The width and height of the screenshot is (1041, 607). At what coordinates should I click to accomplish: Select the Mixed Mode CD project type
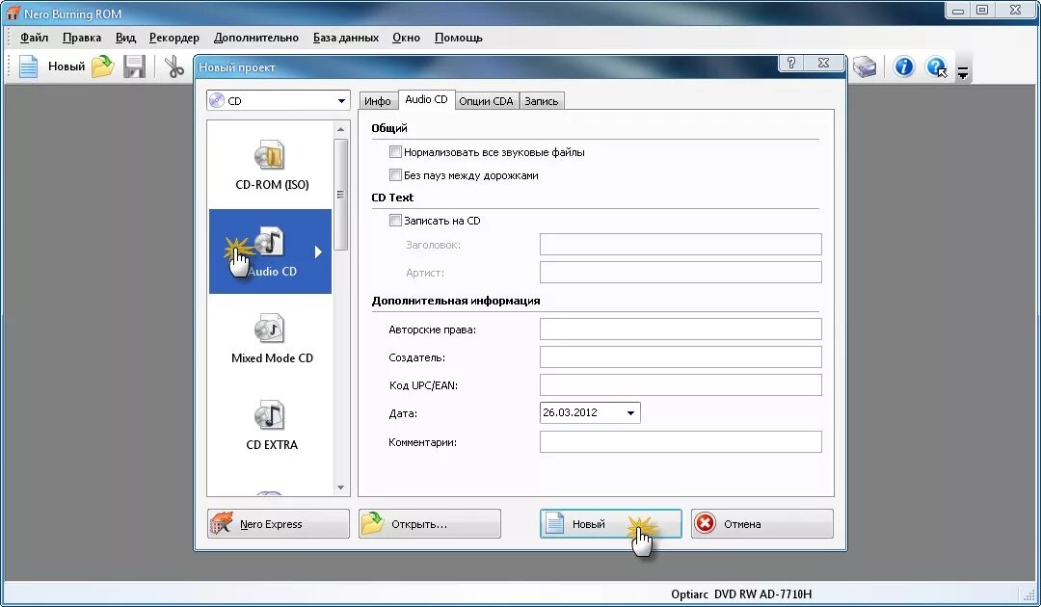pos(272,339)
